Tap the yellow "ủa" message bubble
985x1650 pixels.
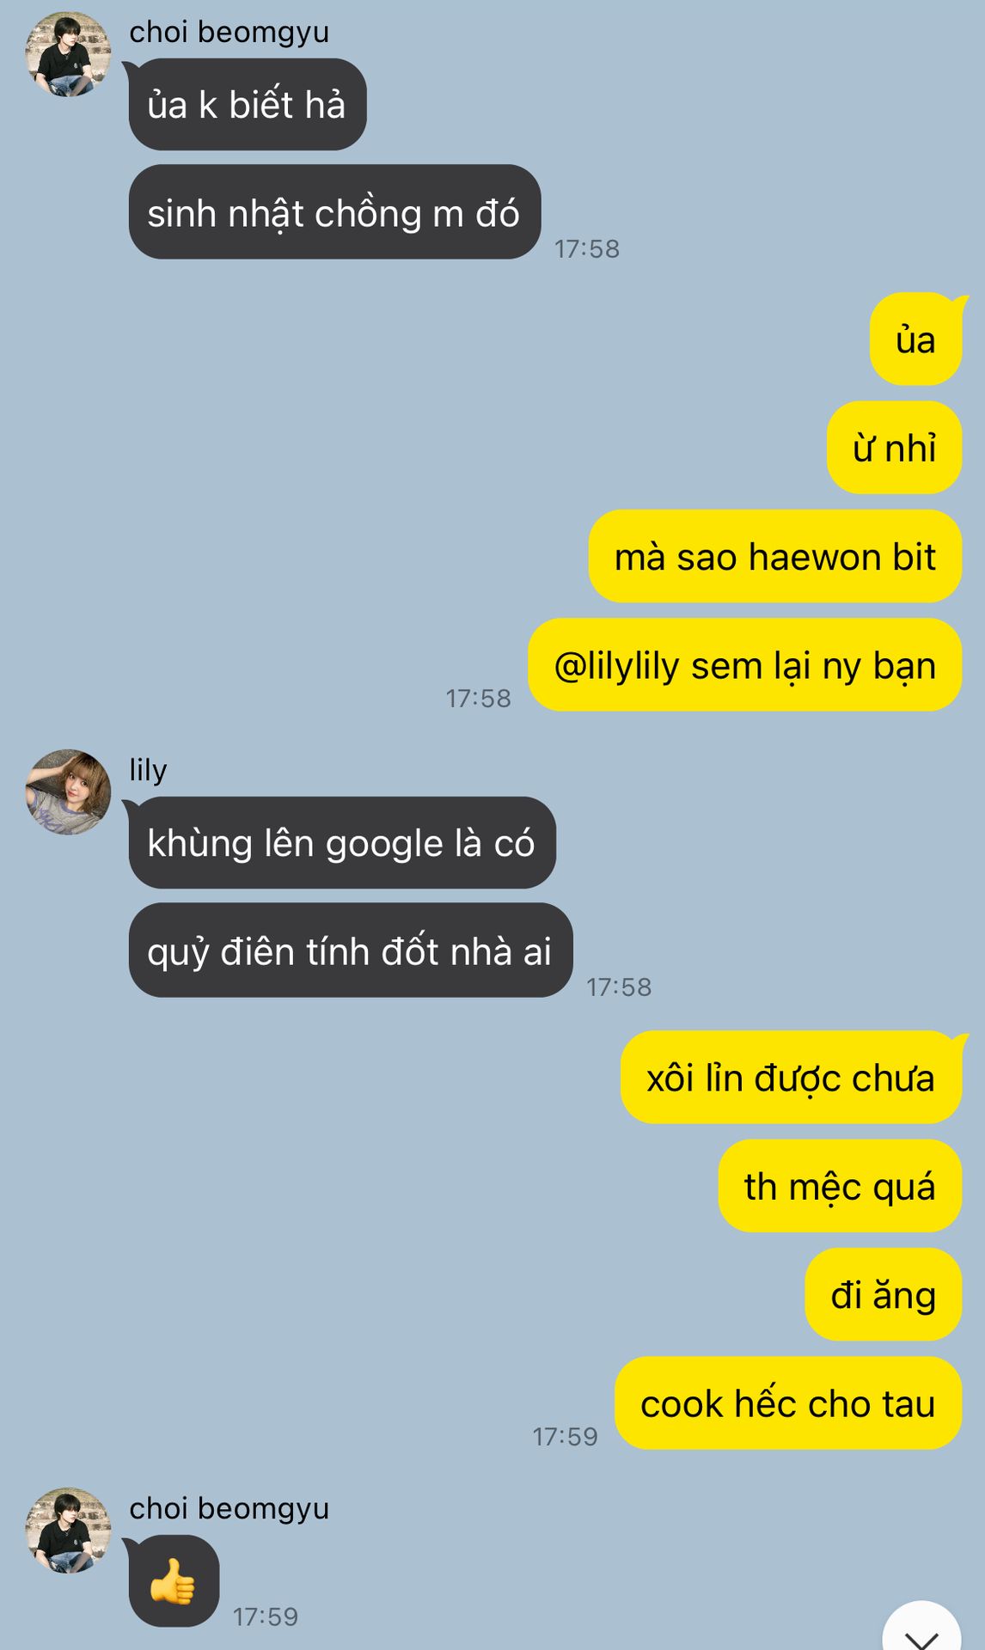[915, 339]
